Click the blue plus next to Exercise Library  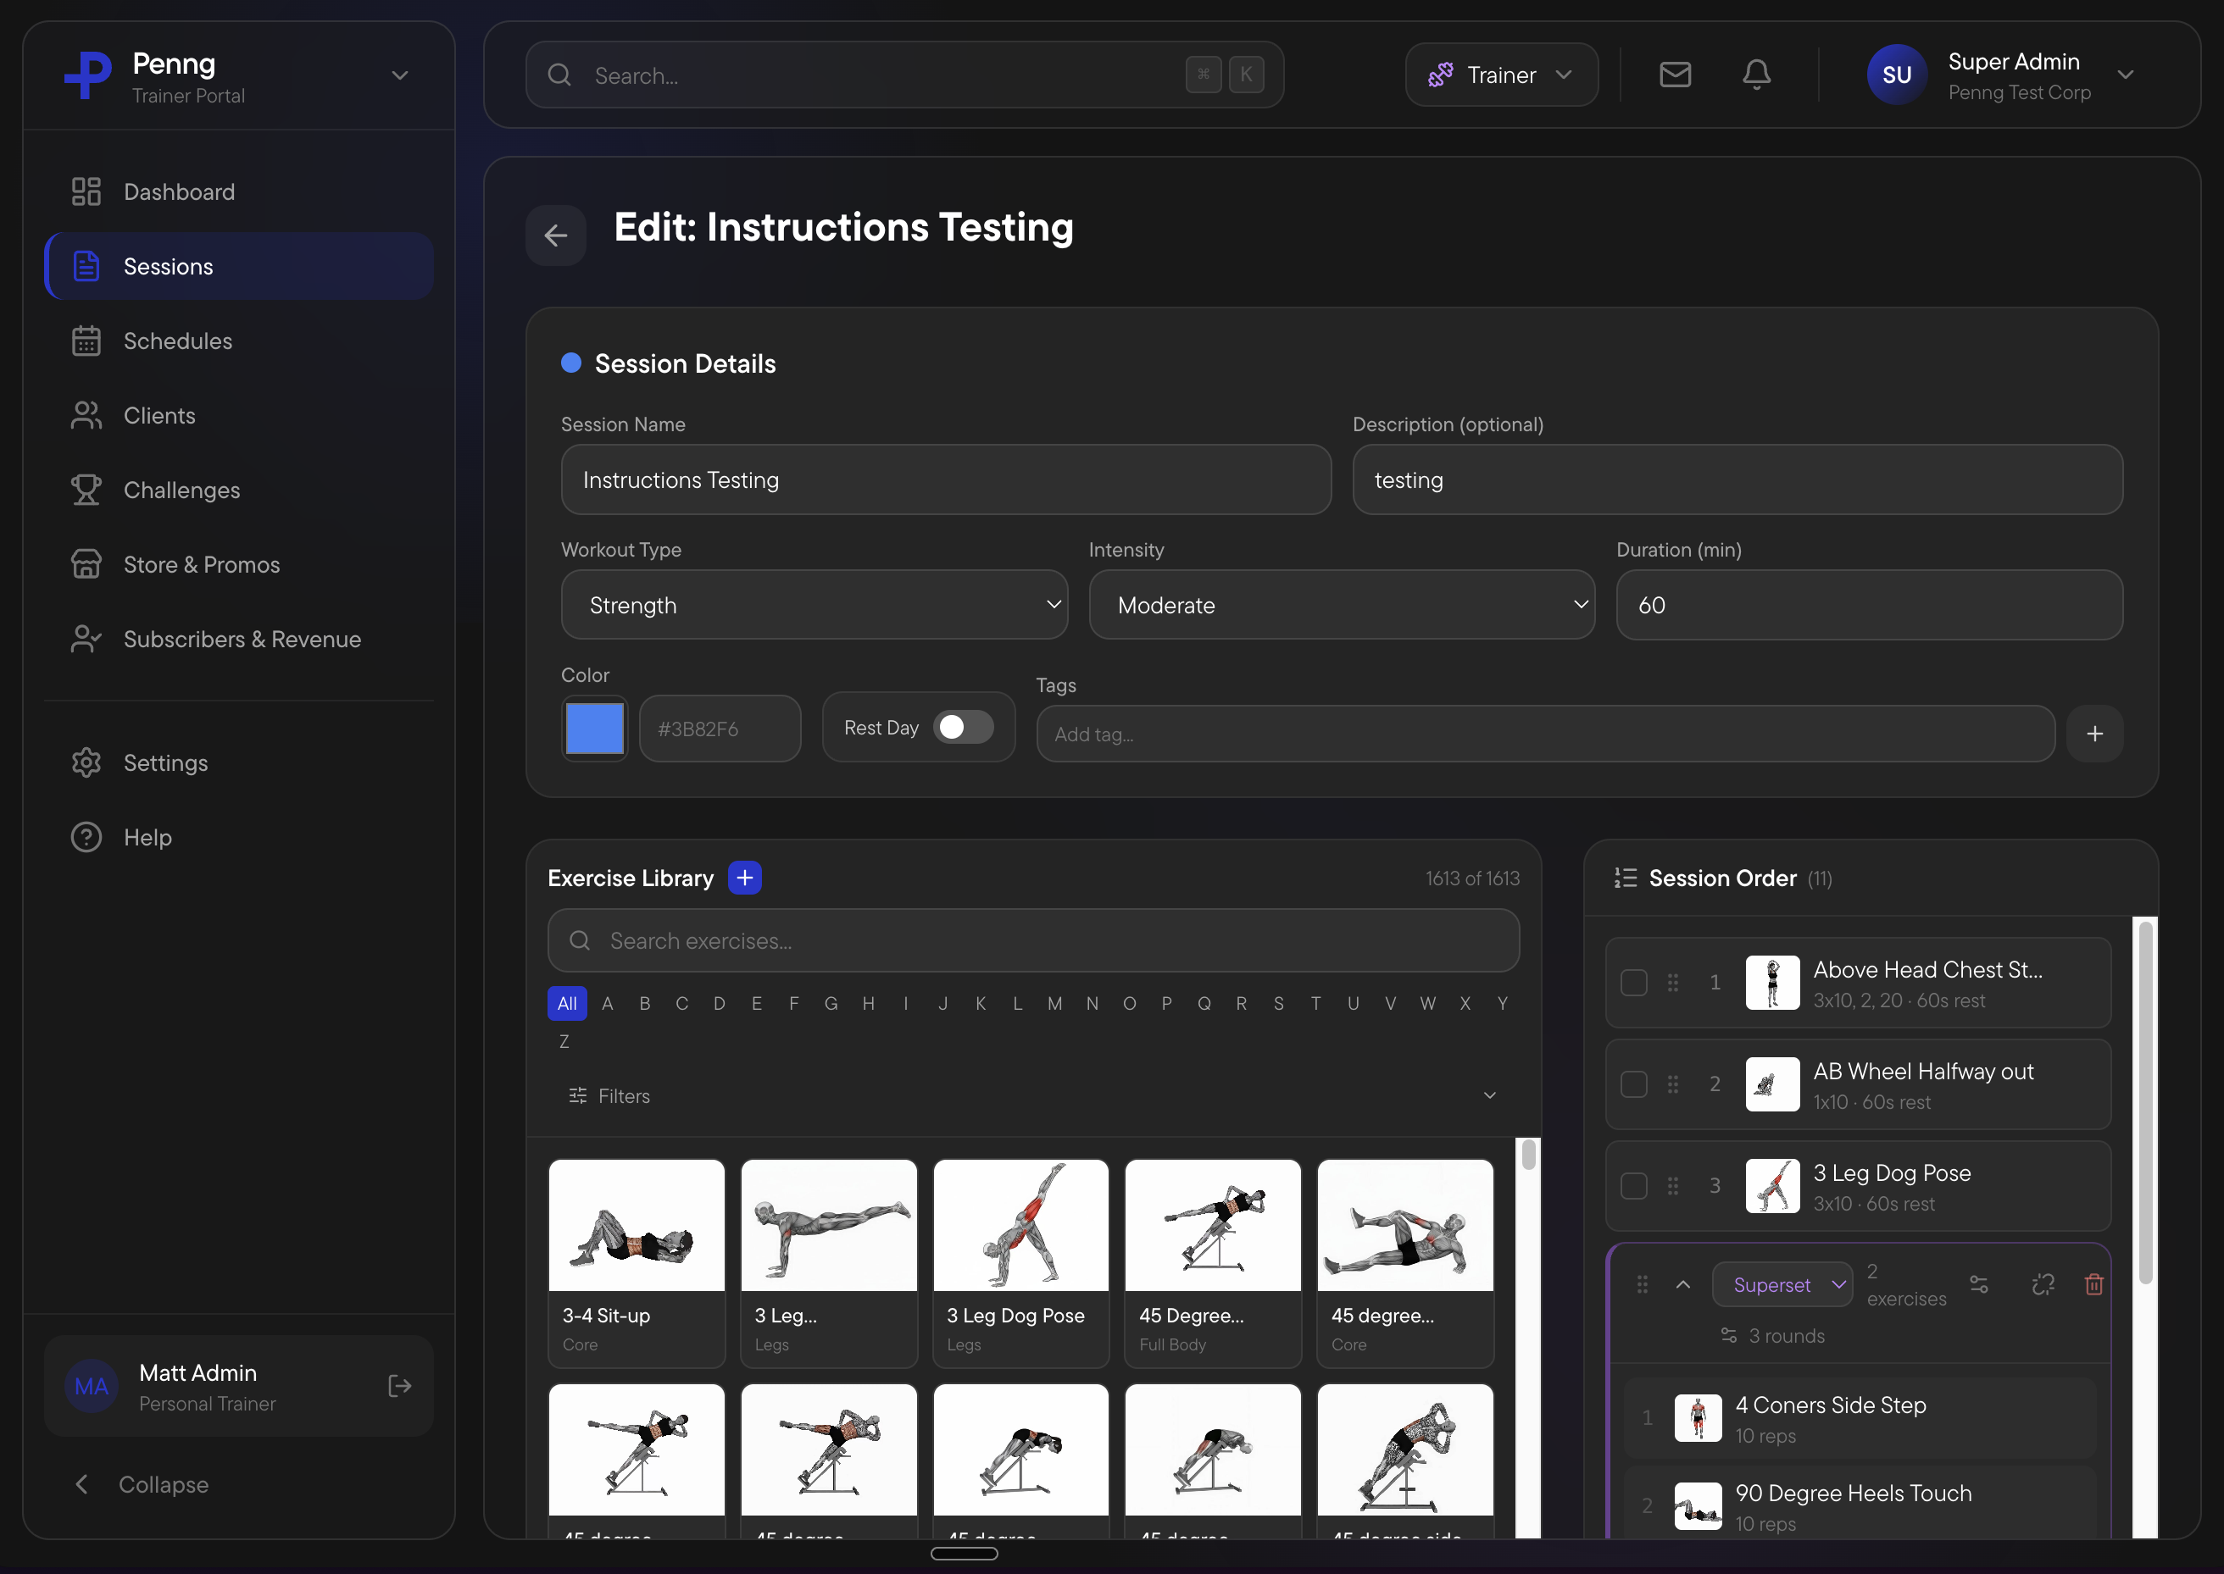744,877
